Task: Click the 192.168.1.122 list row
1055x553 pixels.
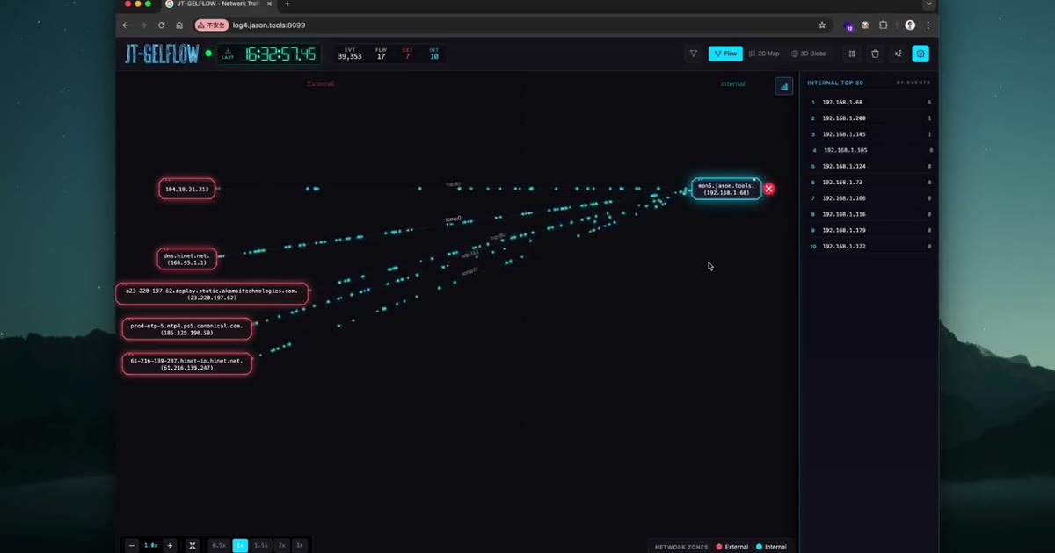Action: (x=870, y=246)
